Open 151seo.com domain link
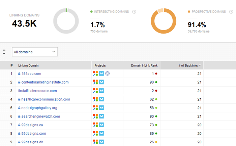This screenshot has height=146, width=236. click(x=31, y=74)
